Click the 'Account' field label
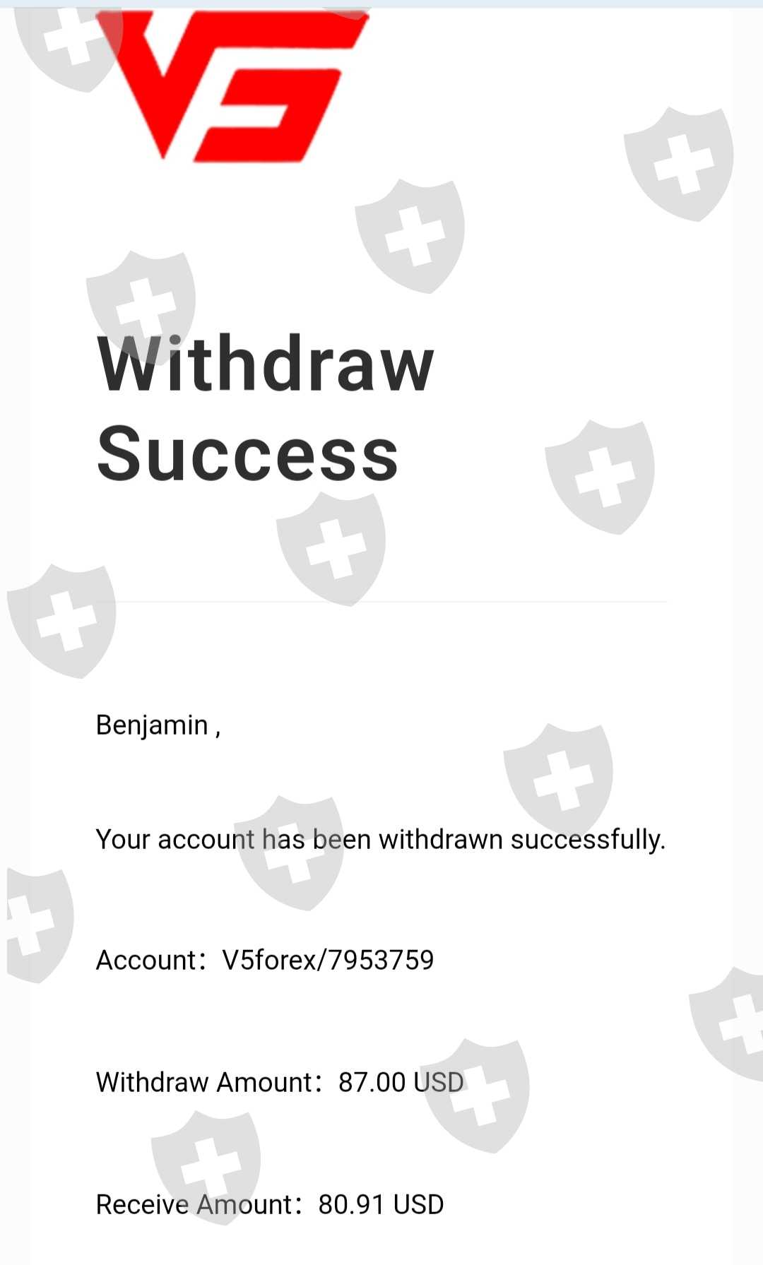The width and height of the screenshot is (763, 1265). point(146,960)
